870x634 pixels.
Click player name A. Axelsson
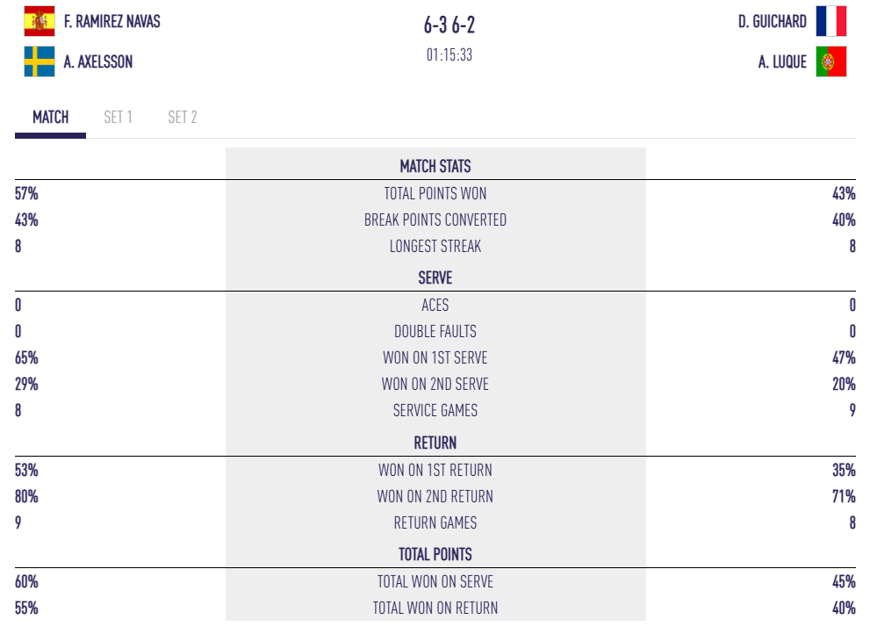pyautogui.click(x=98, y=61)
